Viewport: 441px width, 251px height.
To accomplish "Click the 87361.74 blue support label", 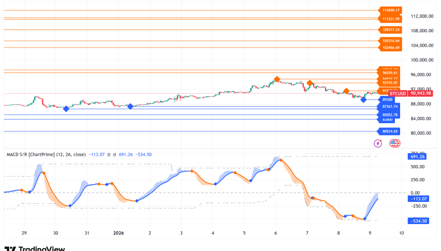I will coord(390,107).
